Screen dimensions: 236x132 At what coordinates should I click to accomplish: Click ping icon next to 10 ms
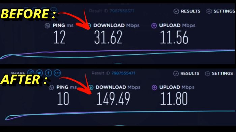(x=51, y=87)
